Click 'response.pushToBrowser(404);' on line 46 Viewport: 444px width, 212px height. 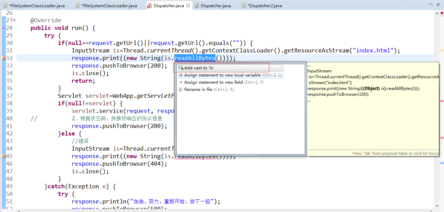coord(120,164)
